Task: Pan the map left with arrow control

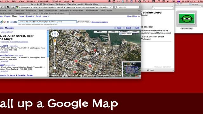Action: (x=52, y=34)
